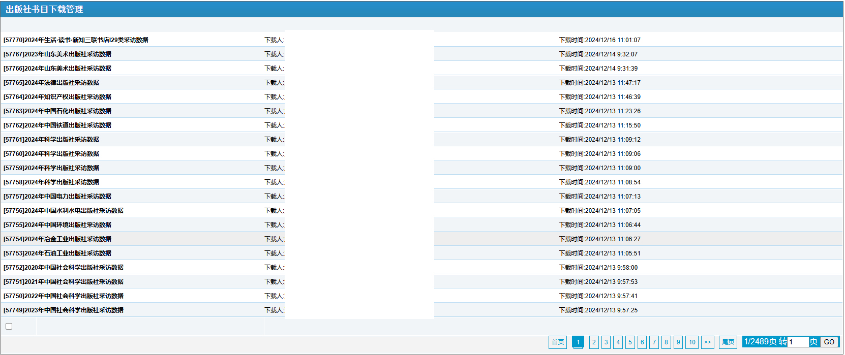The height and width of the screenshot is (355, 845).
Task: Click current page 1 indicator
Action: [x=578, y=342]
